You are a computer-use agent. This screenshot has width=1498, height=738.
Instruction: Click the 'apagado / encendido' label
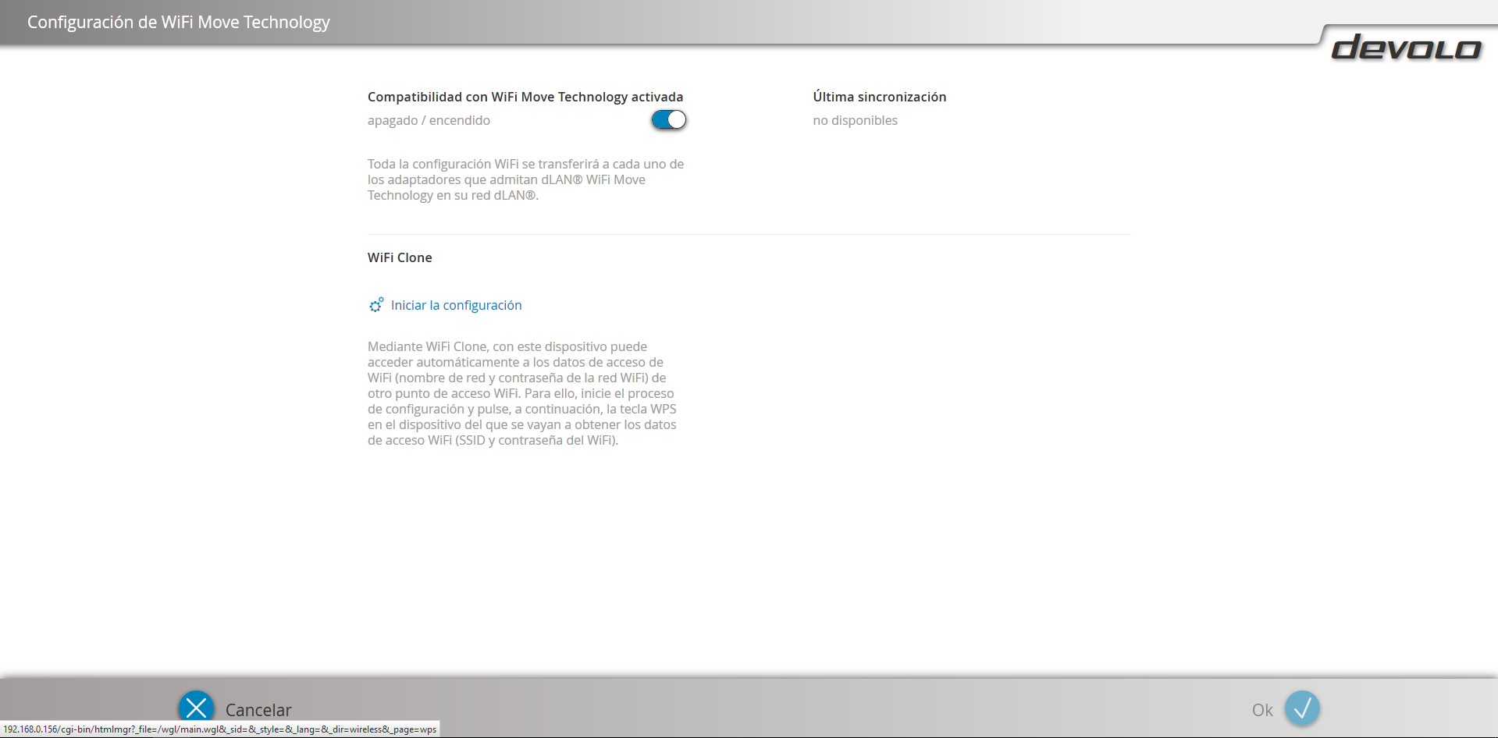coord(429,120)
